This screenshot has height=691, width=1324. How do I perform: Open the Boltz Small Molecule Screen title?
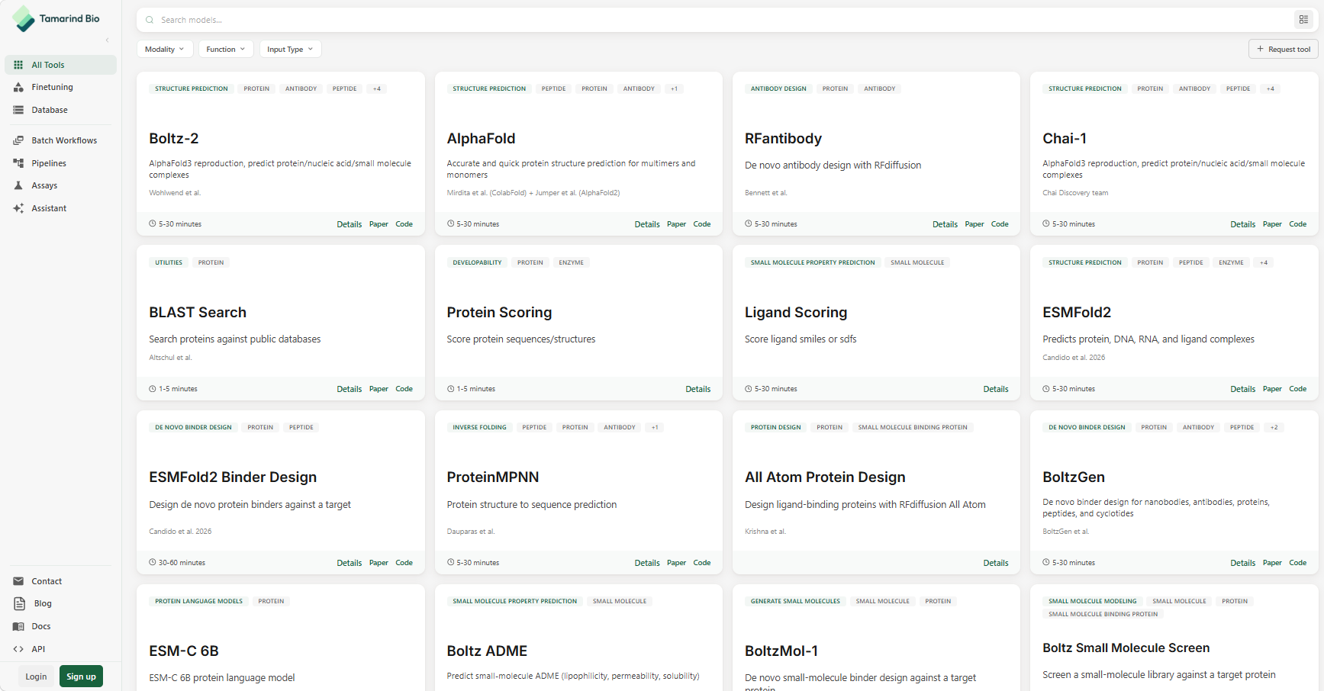point(1126,648)
